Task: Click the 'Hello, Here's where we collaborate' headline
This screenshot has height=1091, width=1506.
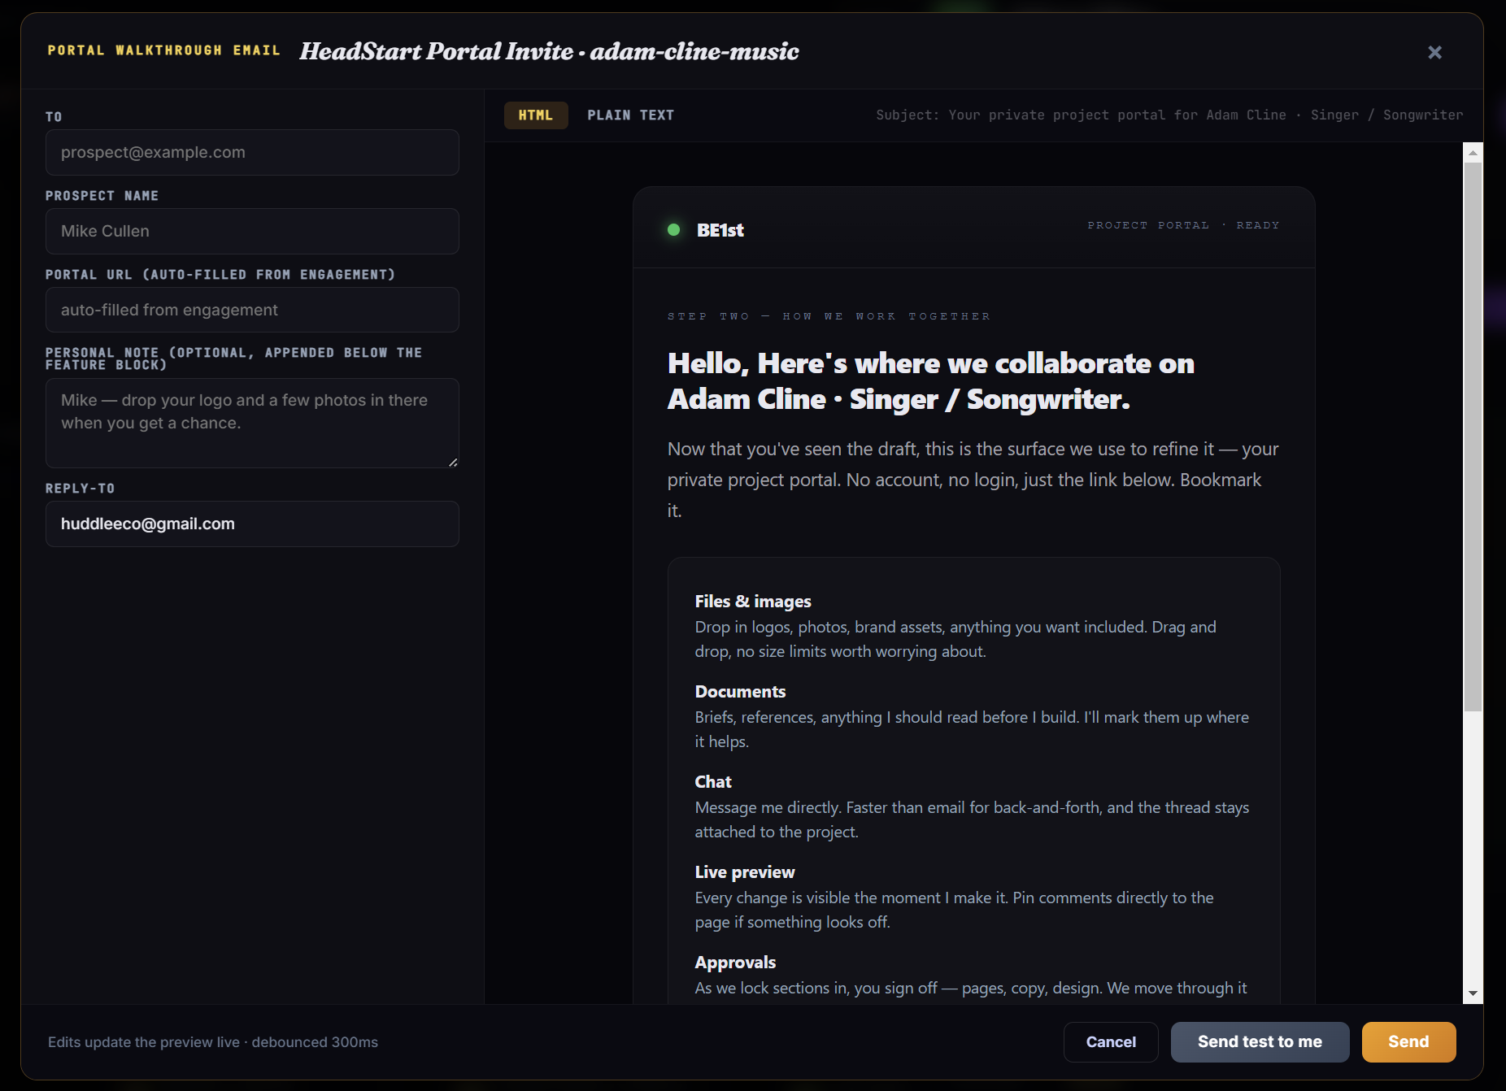Action: click(931, 381)
